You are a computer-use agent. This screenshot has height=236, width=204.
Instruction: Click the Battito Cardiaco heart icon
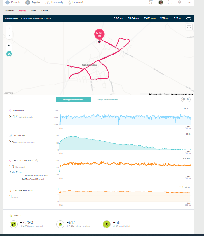10,161
